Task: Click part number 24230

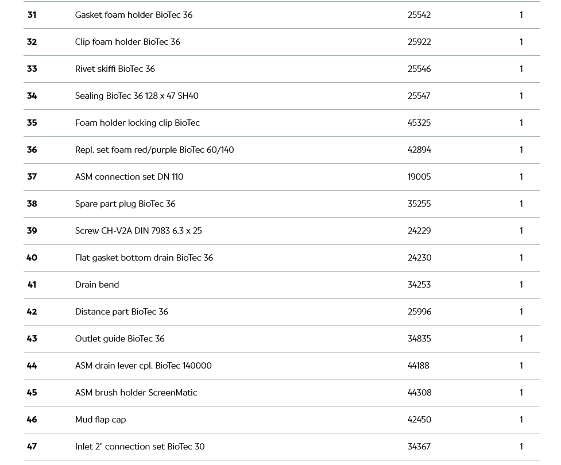Action: [x=419, y=258]
